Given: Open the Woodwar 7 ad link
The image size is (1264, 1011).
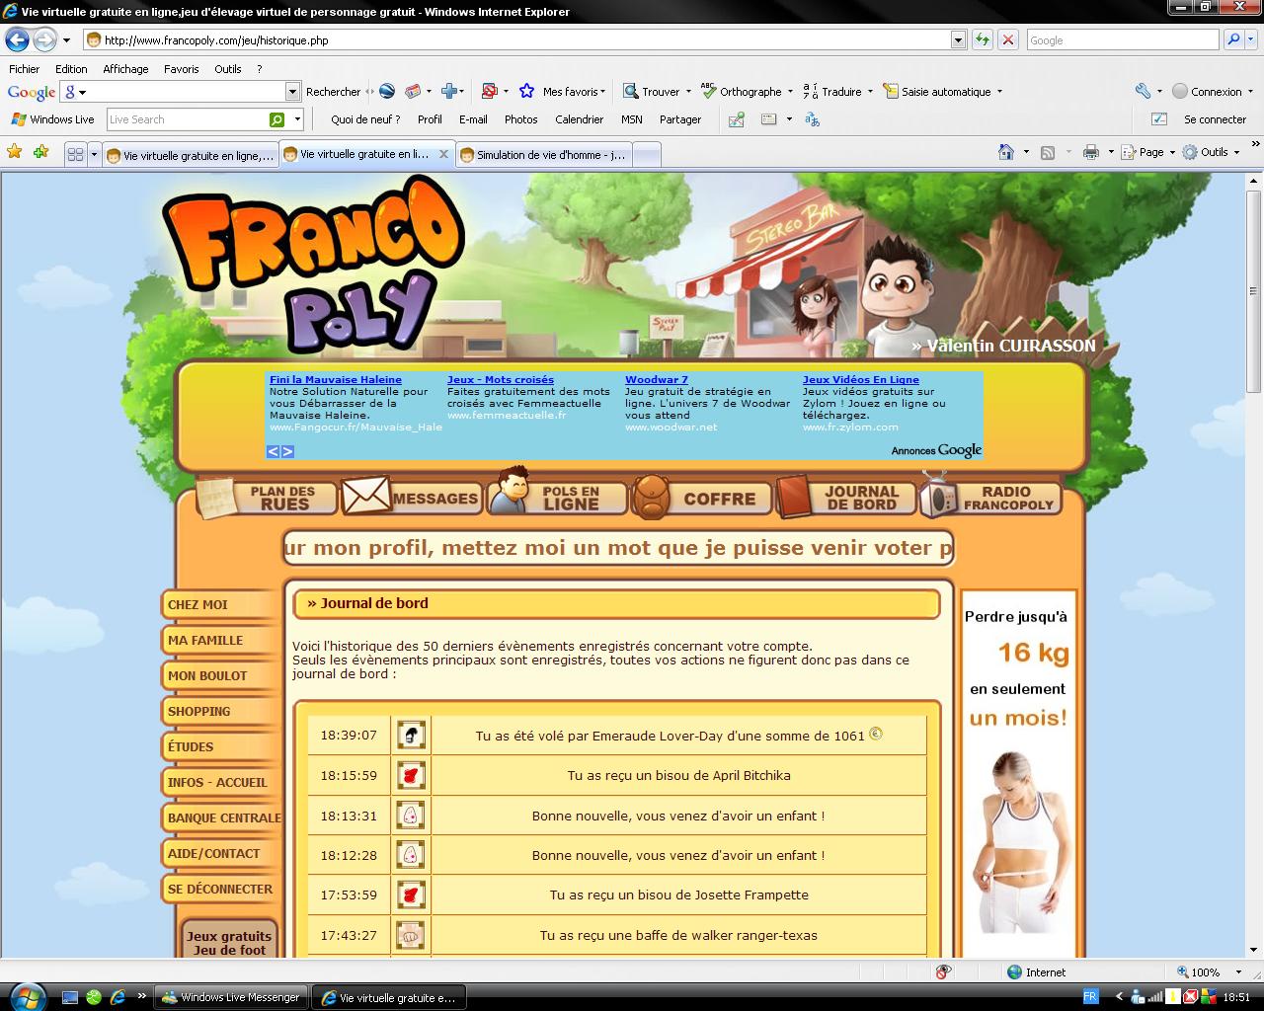Looking at the screenshot, I should pyautogui.click(x=657, y=379).
